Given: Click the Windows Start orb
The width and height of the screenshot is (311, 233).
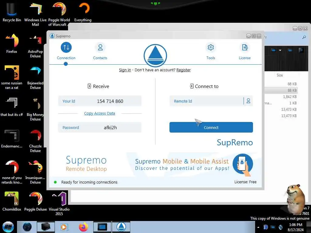Looking at the screenshot, I should click(8, 227).
